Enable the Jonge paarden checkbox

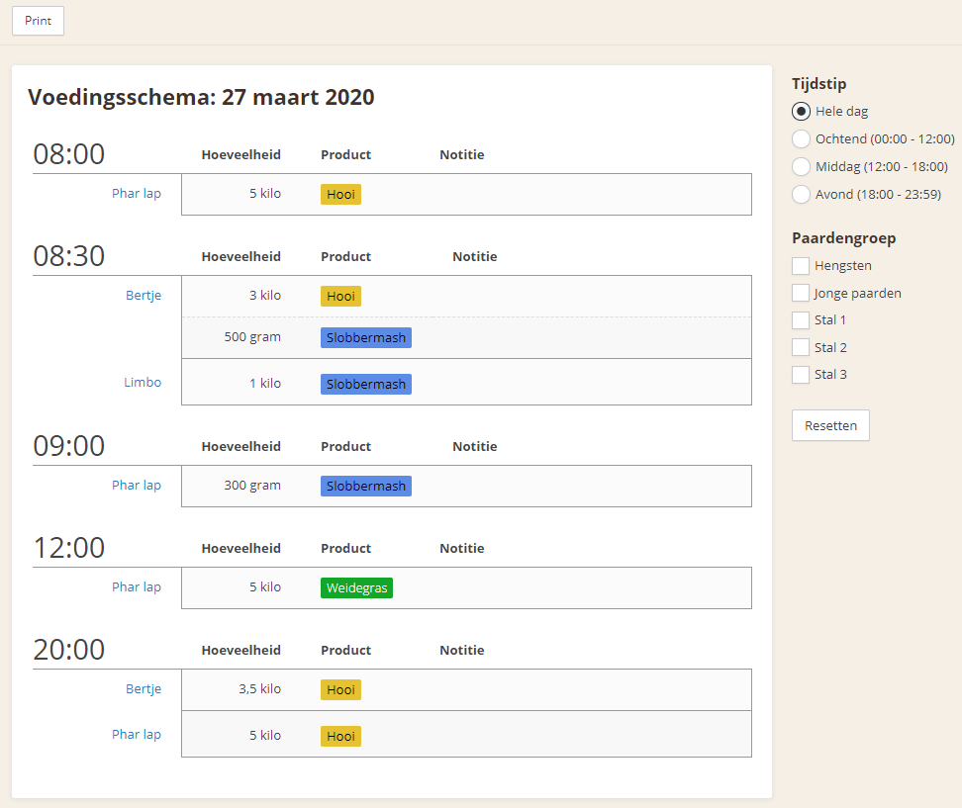(x=801, y=293)
